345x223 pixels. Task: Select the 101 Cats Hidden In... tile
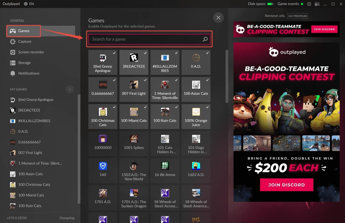(165, 144)
